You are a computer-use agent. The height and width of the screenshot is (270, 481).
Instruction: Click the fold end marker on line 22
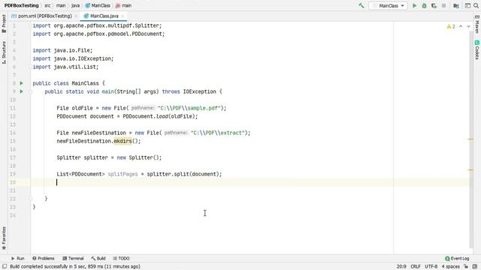[x=31, y=199]
